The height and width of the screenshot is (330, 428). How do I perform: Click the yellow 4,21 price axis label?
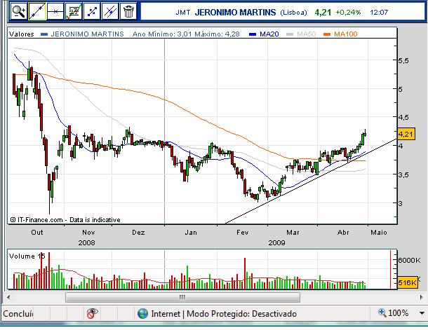click(406, 134)
